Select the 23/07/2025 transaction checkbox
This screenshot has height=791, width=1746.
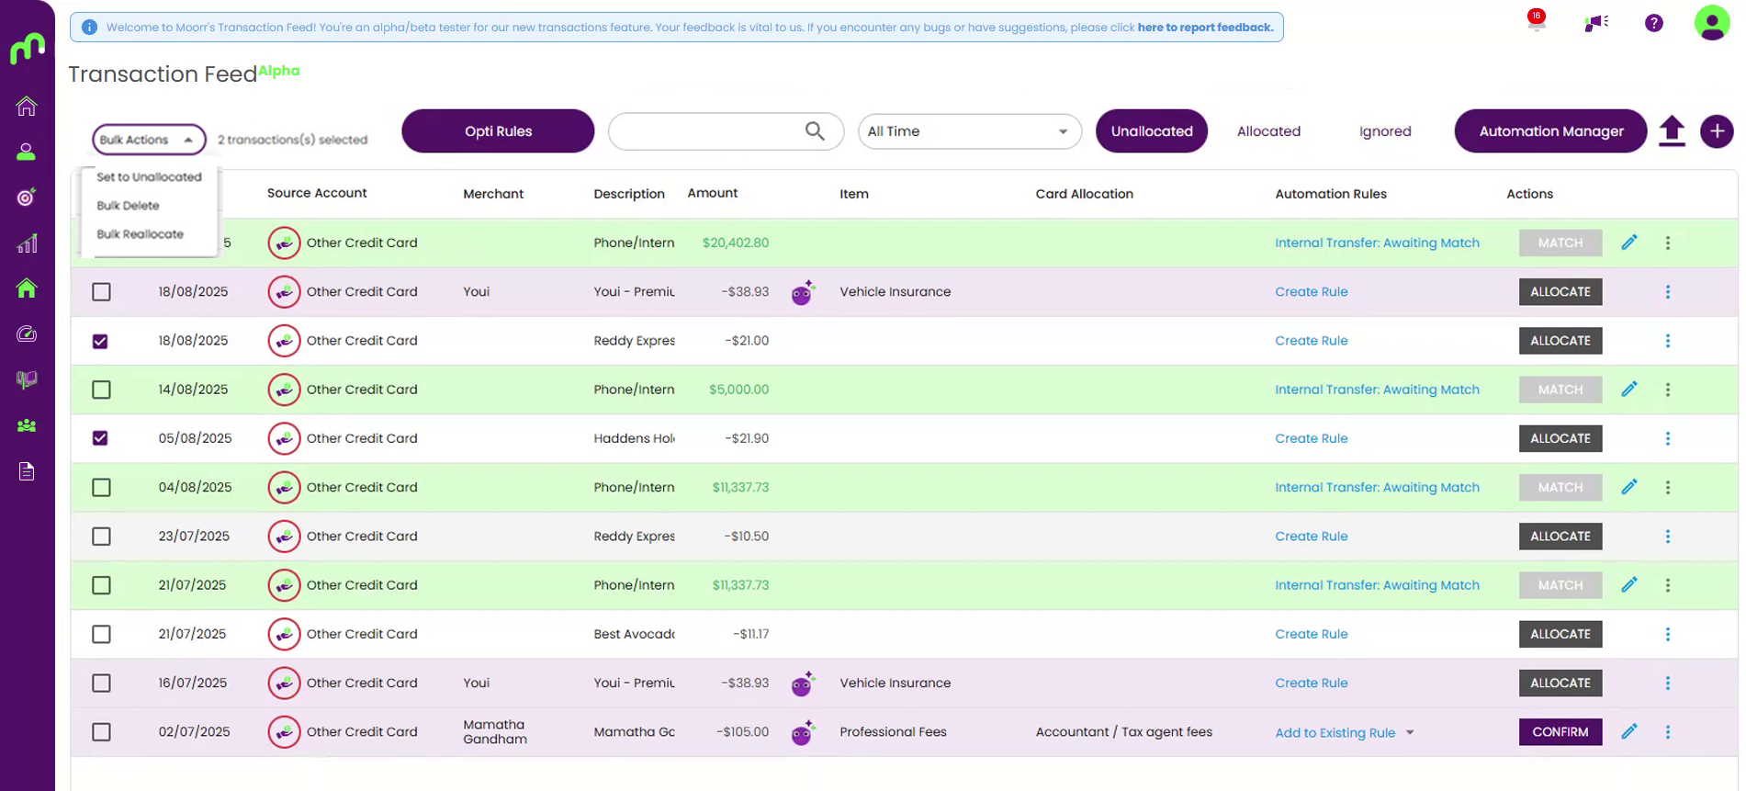(x=101, y=537)
